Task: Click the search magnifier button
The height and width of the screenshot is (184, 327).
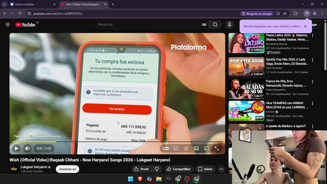Action: [x=215, y=25]
